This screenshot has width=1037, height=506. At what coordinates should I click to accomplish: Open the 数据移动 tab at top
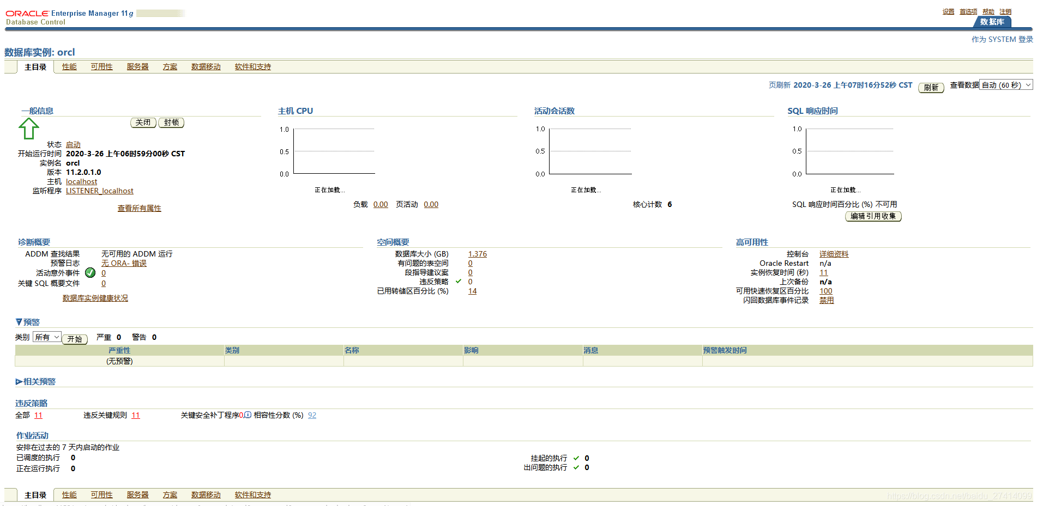tap(206, 67)
